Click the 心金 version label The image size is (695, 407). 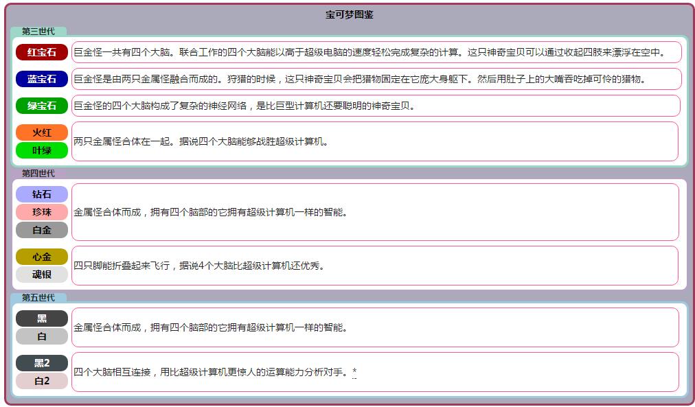click(42, 257)
